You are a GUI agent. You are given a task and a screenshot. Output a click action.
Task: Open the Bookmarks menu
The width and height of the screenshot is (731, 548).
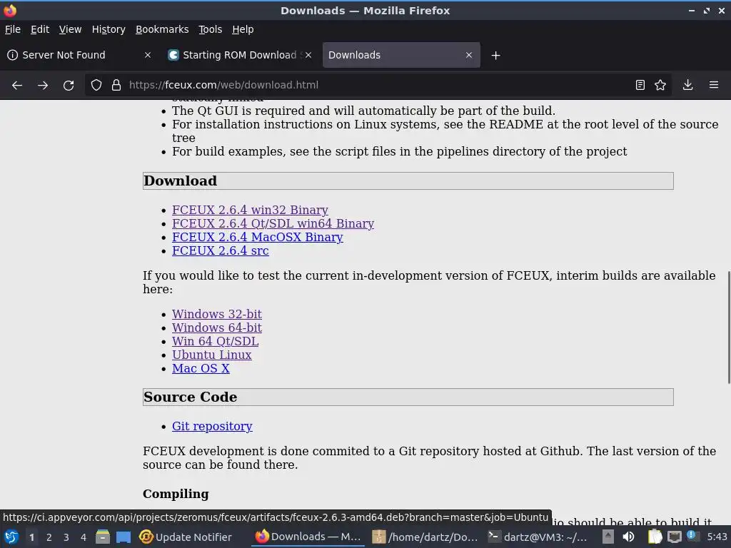(162, 29)
